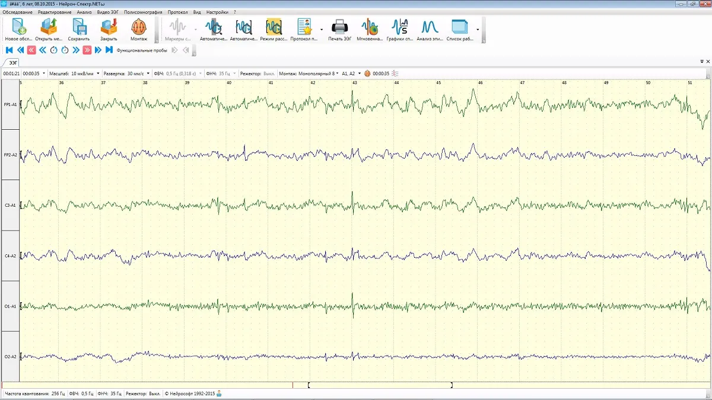Click 00:01:21 time field

[x=11, y=73]
